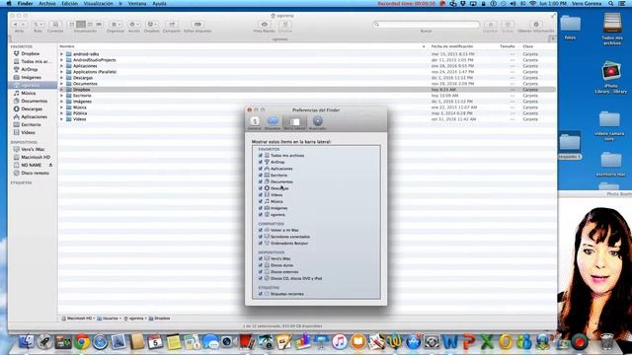The height and width of the screenshot is (355, 632).
Task: Toggle the AirDrop checkbox in preferences
Action: point(261,162)
